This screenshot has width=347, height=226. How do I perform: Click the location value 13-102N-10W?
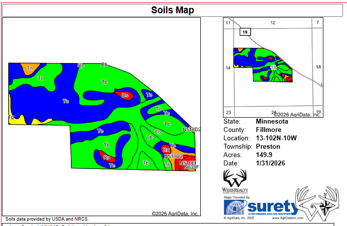click(276, 138)
